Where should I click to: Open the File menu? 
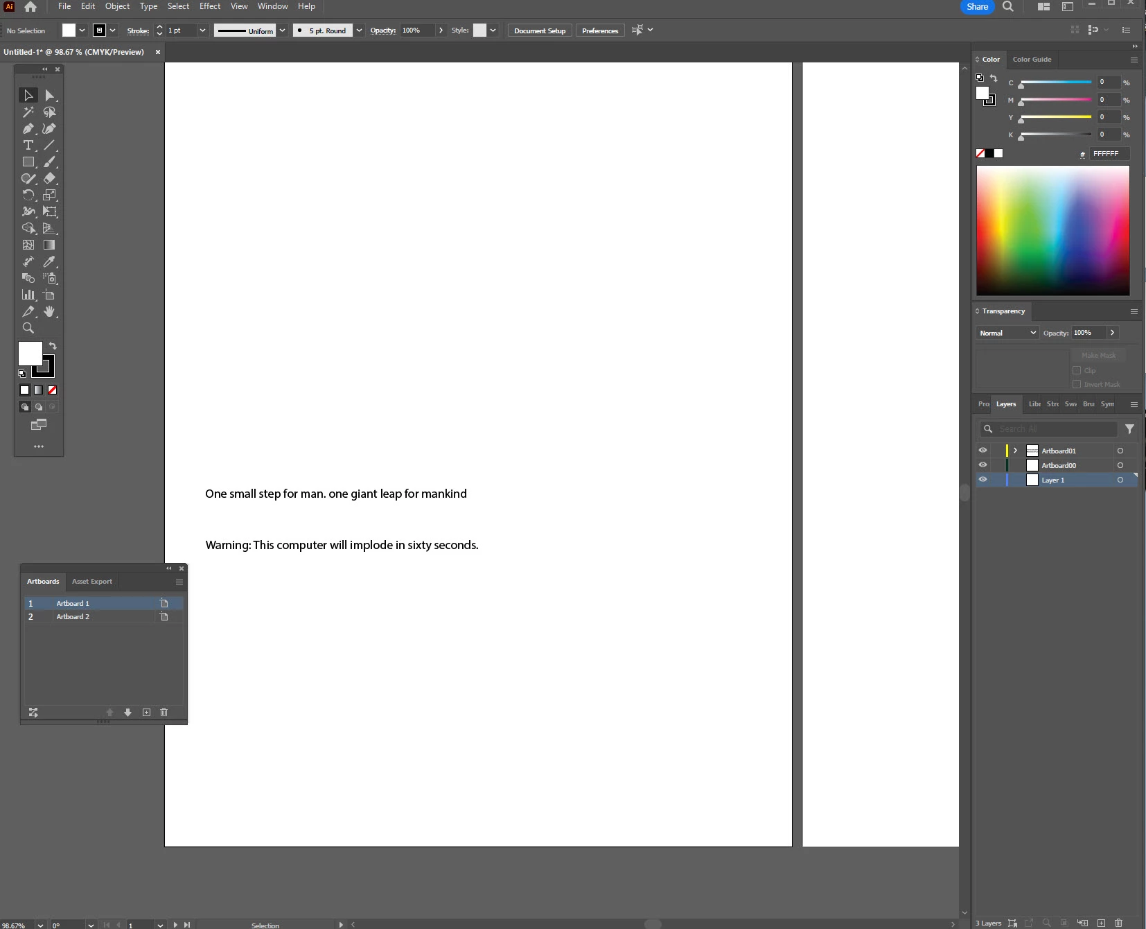pyautogui.click(x=64, y=6)
